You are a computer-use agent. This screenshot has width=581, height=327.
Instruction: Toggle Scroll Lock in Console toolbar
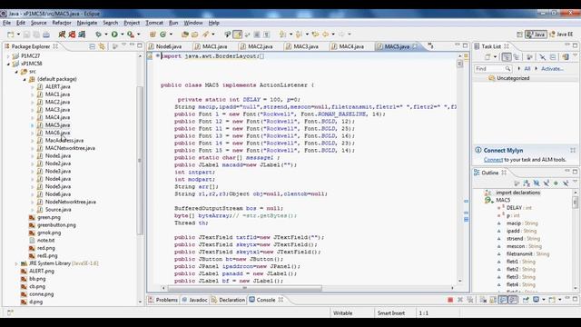(493, 300)
